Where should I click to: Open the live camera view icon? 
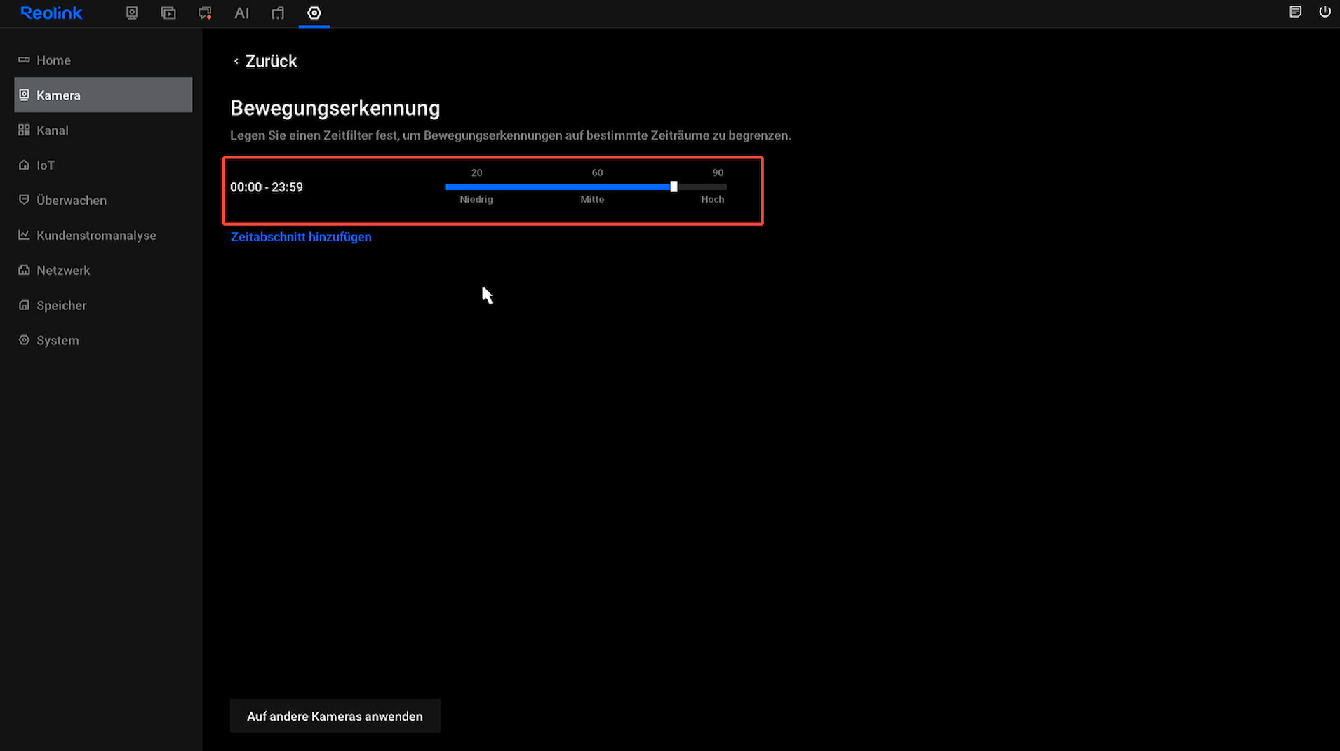pos(132,13)
